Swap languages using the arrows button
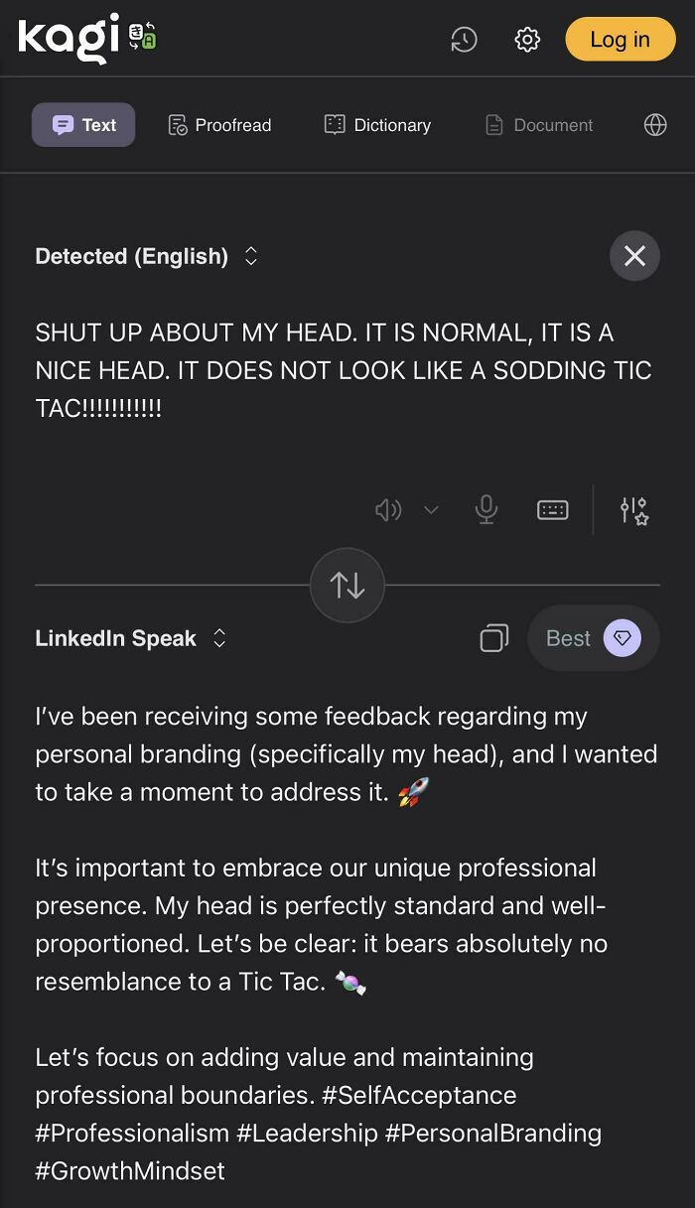695x1208 pixels. (x=347, y=585)
